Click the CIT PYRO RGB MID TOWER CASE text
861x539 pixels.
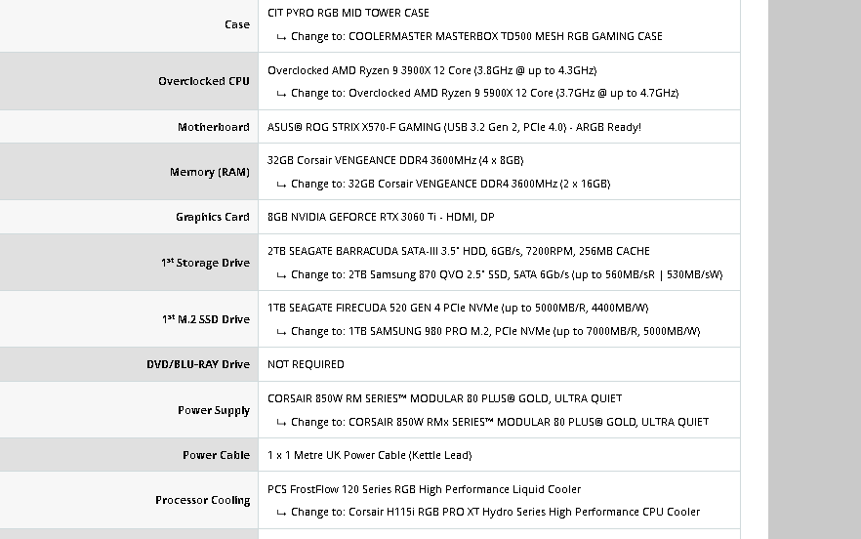pos(348,13)
